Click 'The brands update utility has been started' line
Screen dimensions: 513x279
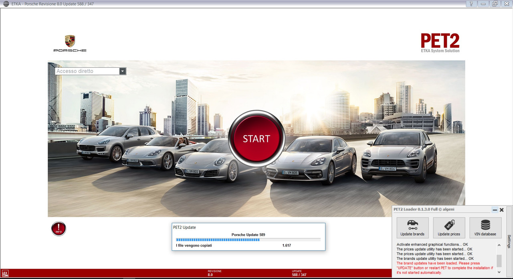tap(435, 259)
